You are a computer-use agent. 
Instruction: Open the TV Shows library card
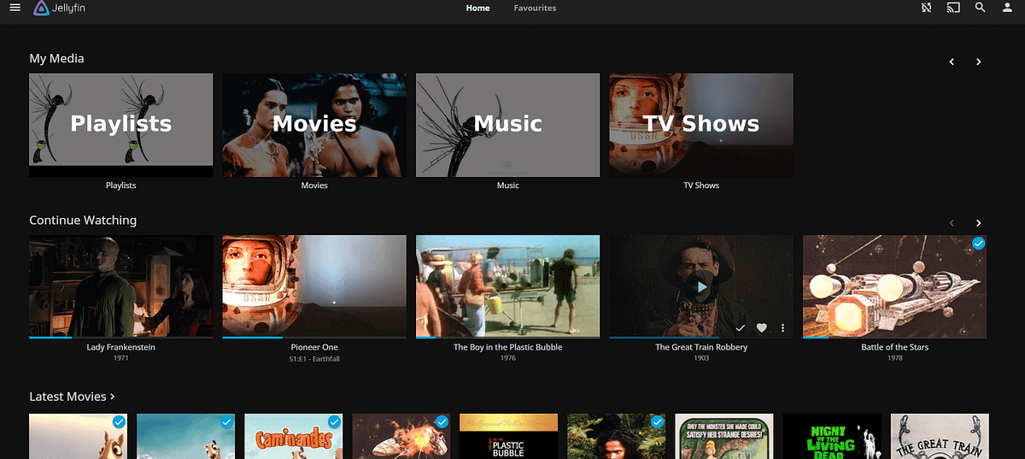tap(701, 125)
